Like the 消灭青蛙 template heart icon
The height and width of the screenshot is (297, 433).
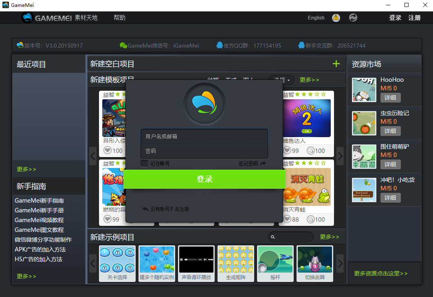(x=287, y=219)
